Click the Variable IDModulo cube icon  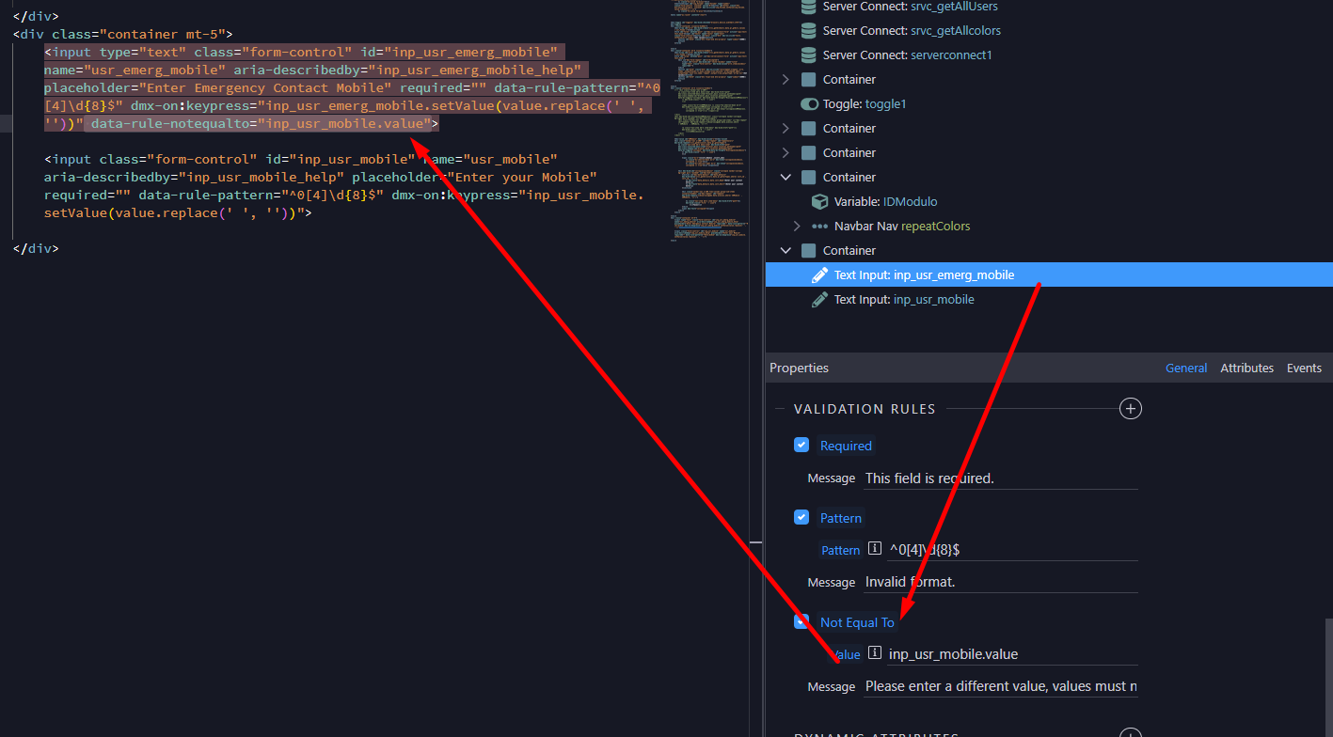pyautogui.click(x=819, y=202)
